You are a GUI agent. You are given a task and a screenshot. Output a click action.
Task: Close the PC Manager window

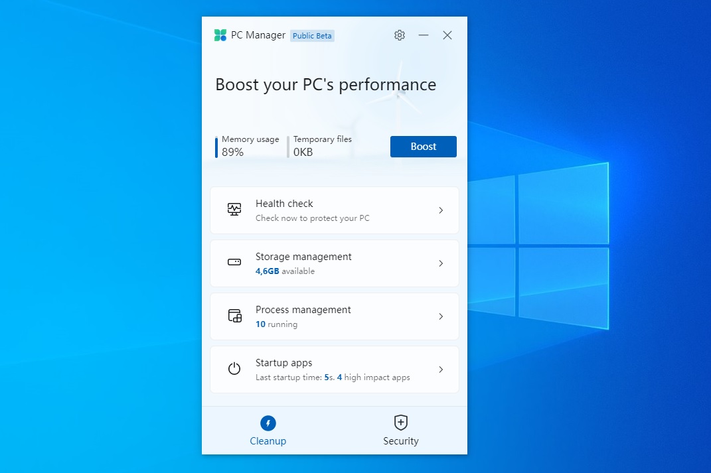(447, 35)
